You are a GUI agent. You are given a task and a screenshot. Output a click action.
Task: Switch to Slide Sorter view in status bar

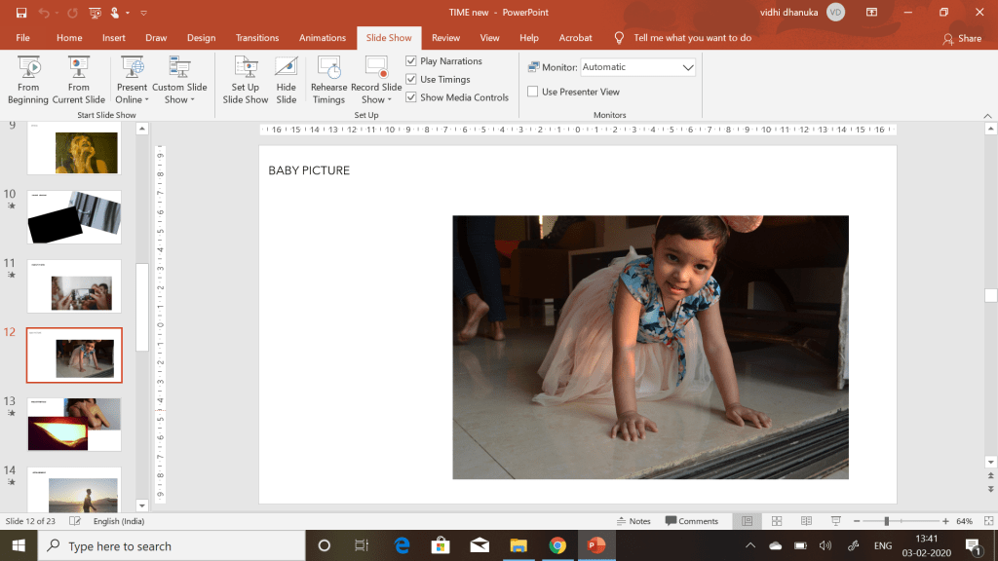777,521
